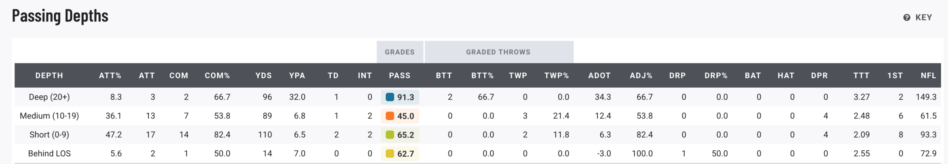This screenshot has height=164, width=948.
Task: Sort table by PASS grade header
Action: pos(400,76)
